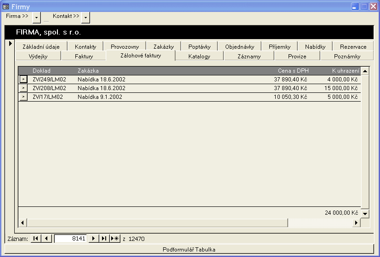
Task: Go to last record navigation button
Action: (104, 239)
